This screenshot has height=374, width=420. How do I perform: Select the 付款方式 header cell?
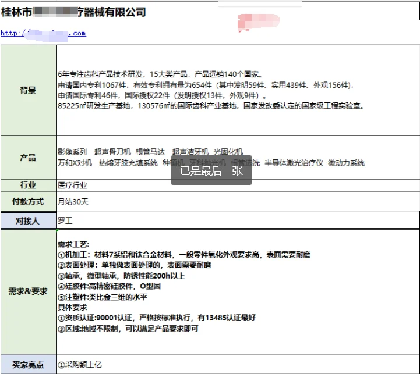click(29, 201)
